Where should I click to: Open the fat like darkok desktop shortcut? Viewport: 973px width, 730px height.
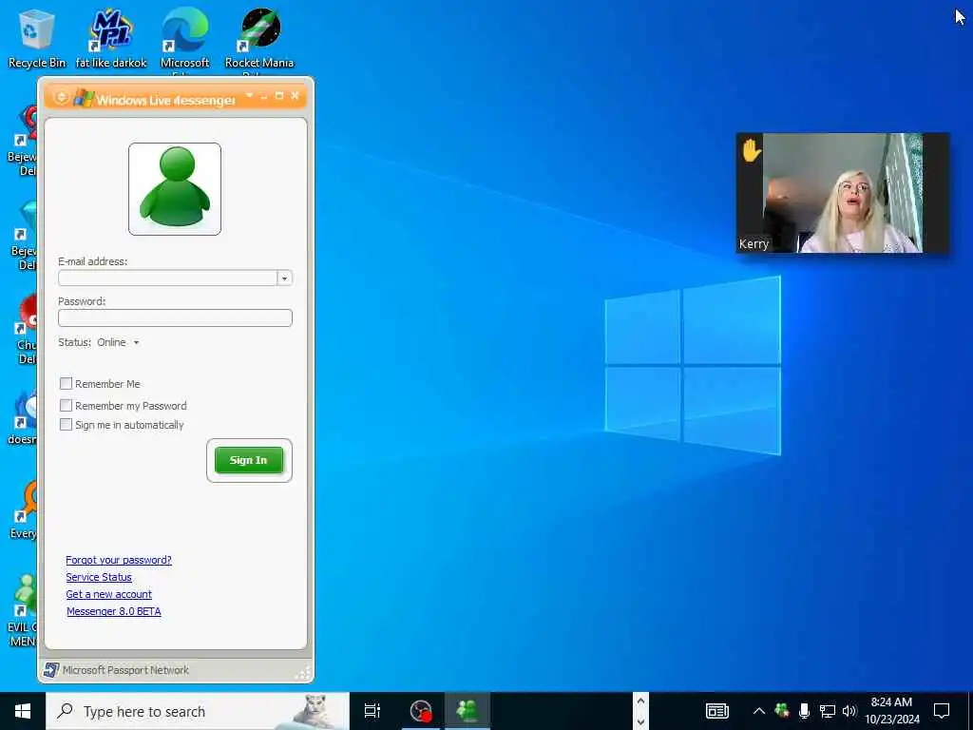111,38
